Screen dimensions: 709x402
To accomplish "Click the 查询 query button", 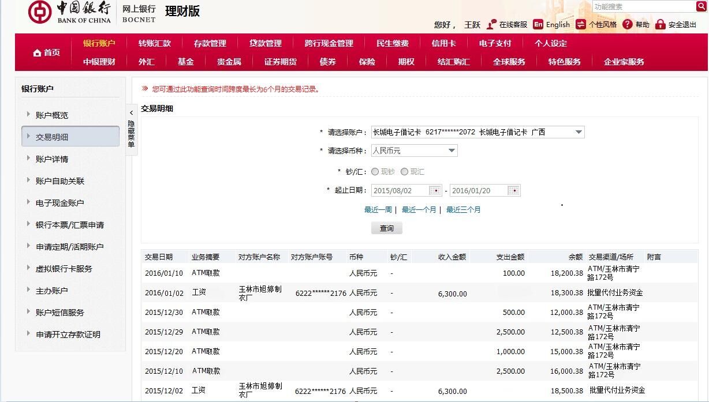I will click(x=386, y=228).
